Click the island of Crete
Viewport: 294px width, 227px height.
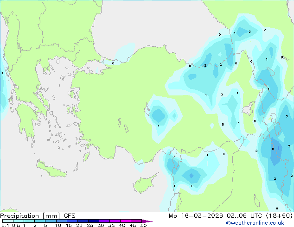pyautogui.click(x=51, y=169)
